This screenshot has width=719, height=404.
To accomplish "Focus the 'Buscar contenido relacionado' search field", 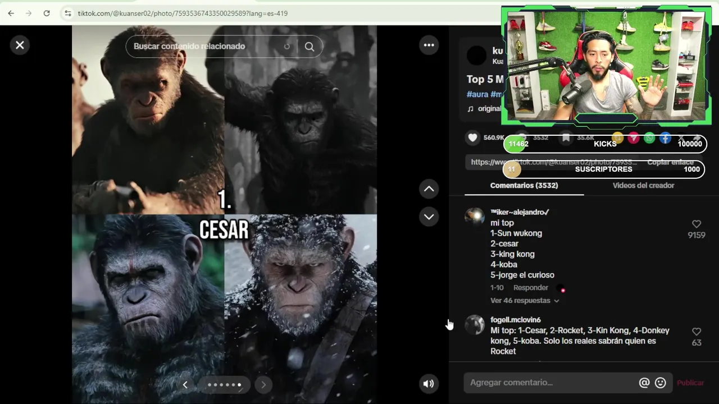I will (212, 47).
